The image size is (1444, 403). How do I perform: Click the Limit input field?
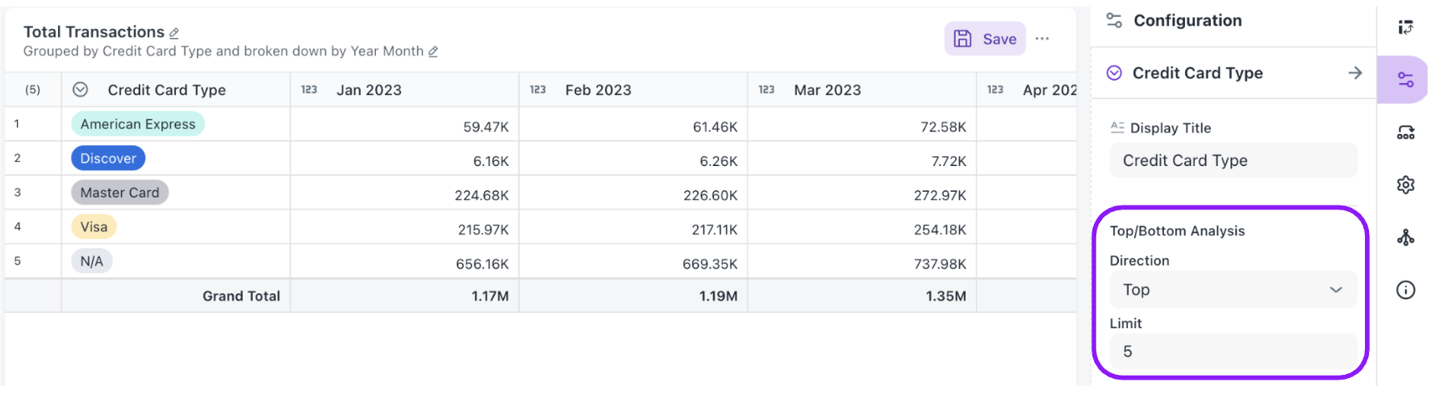1233,351
